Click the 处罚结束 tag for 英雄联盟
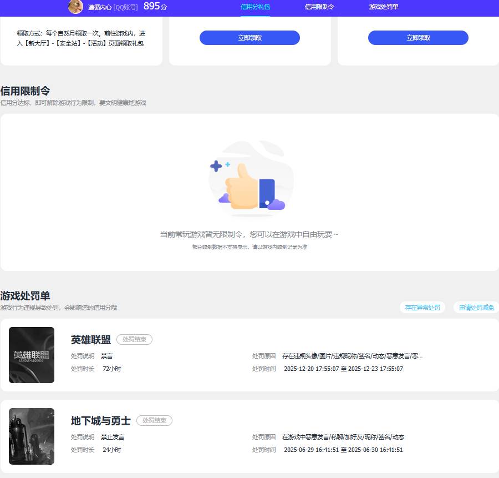The height and width of the screenshot is (478, 499). pyautogui.click(x=134, y=340)
